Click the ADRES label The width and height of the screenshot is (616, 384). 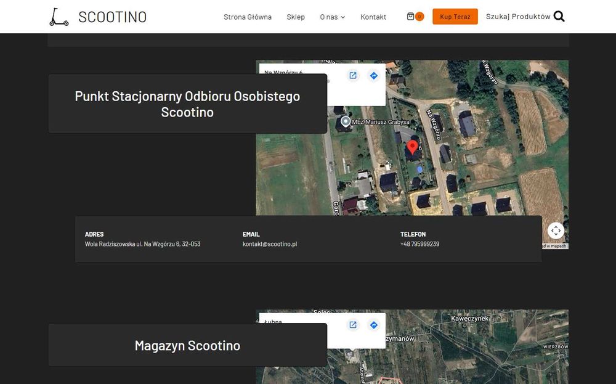coord(94,234)
